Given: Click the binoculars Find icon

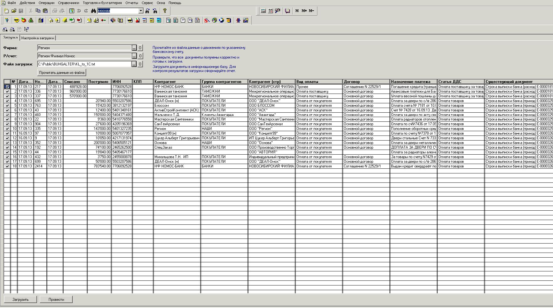Looking at the screenshot, I should [93, 11].
